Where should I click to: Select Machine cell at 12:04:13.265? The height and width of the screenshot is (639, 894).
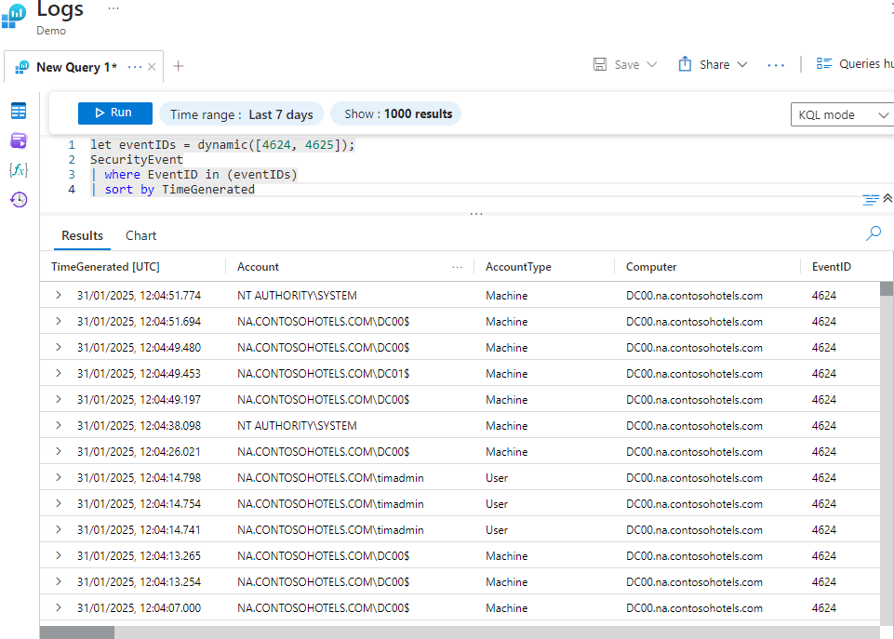(x=506, y=556)
